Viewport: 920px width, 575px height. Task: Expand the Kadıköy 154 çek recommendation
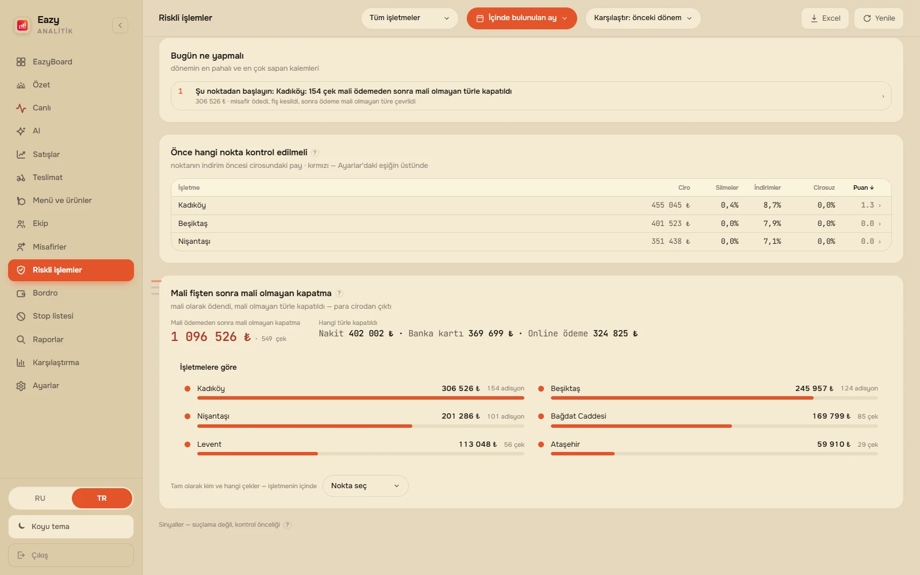click(531, 95)
